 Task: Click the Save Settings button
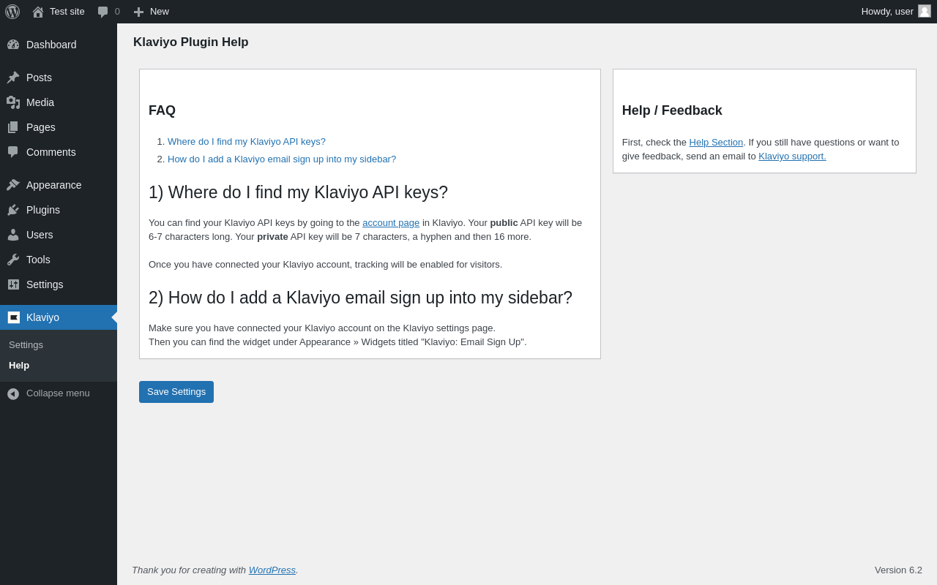tap(176, 392)
